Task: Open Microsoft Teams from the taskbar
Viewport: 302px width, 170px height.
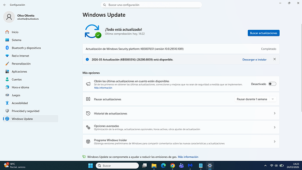Action: (181, 166)
